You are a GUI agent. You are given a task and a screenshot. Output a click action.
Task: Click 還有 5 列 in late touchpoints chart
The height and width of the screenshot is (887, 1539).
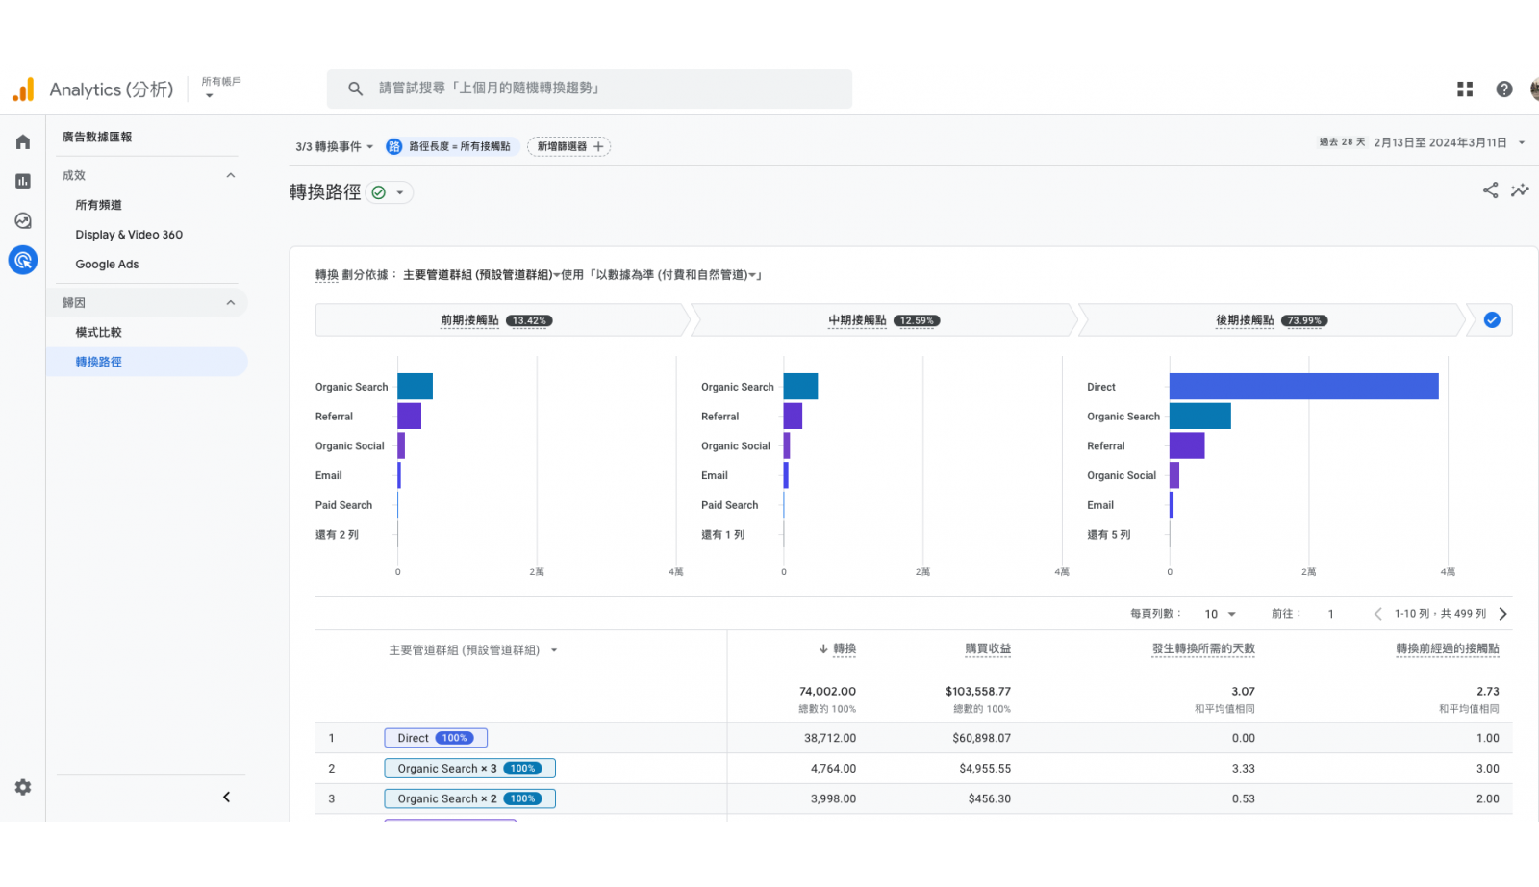(1109, 535)
